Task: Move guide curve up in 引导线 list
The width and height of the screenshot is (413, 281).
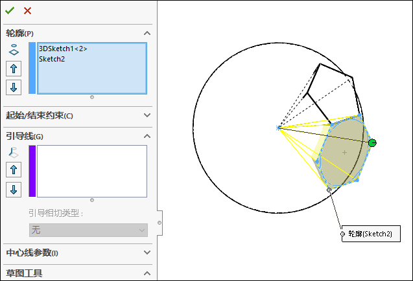Action: [x=14, y=170]
